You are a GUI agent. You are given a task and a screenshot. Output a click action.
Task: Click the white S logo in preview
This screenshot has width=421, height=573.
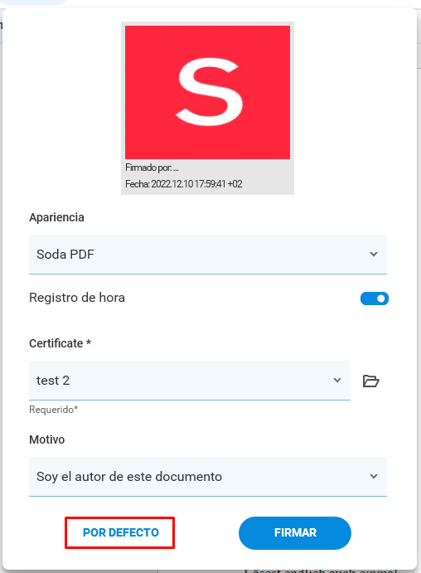[209, 92]
